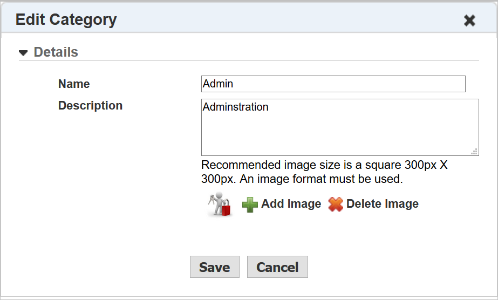Screen dimensions: 498x300
Task: Collapse the Details section arrow
Action: point(23,53)
